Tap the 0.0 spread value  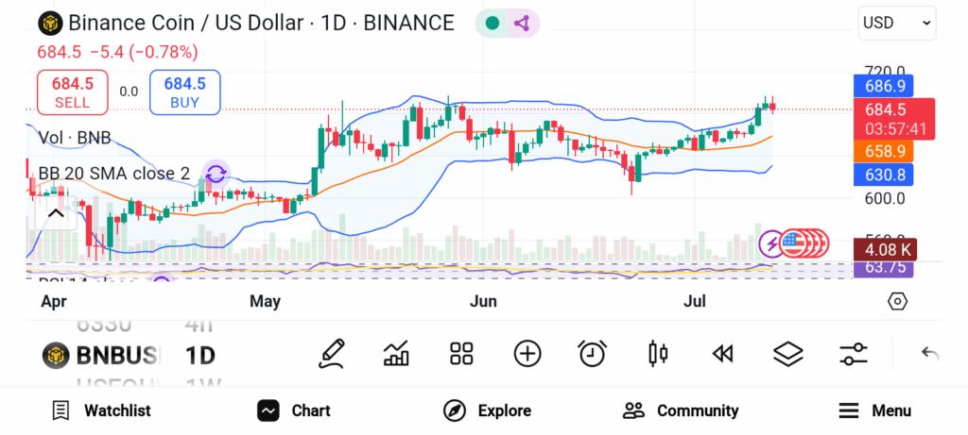[129, 92]
